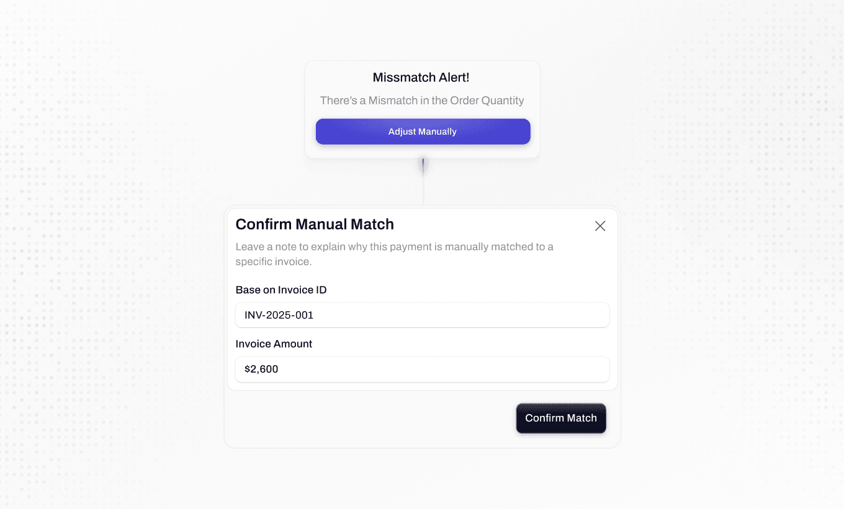Image resolution: width=844 pixels, height=509 pixels.
Task: Select the Missmatch Alert! title
Action: tap(421, 78)
